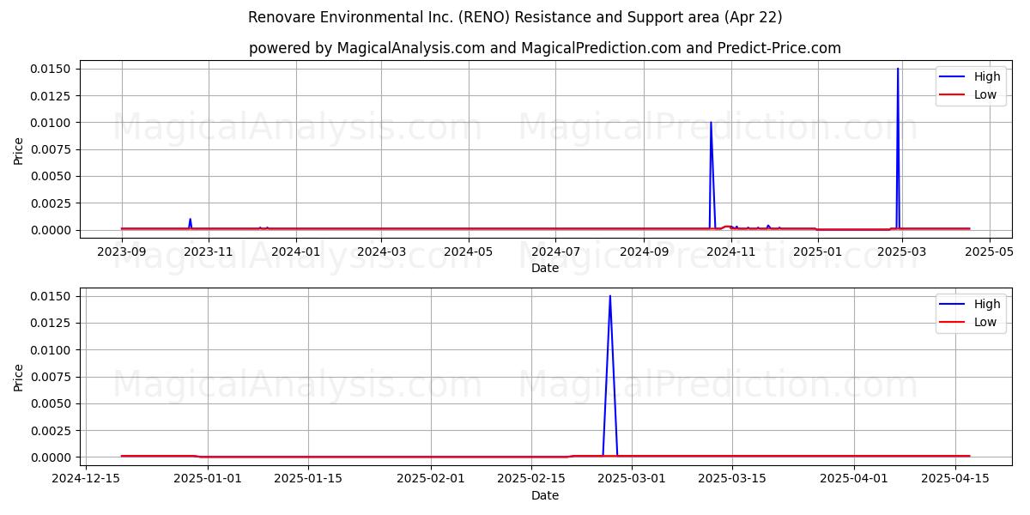Click the 2023-09 date label on top chart

pos(122,251)
